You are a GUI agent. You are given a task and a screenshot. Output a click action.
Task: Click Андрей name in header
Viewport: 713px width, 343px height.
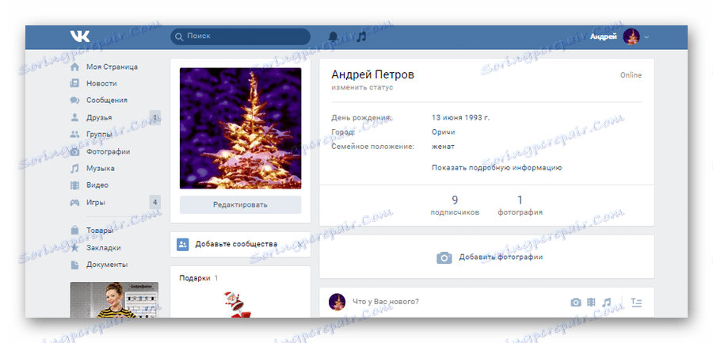(x=604, y=37)
